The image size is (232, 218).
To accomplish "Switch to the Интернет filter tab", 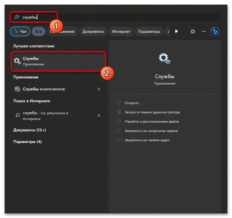I will [121, 31].
